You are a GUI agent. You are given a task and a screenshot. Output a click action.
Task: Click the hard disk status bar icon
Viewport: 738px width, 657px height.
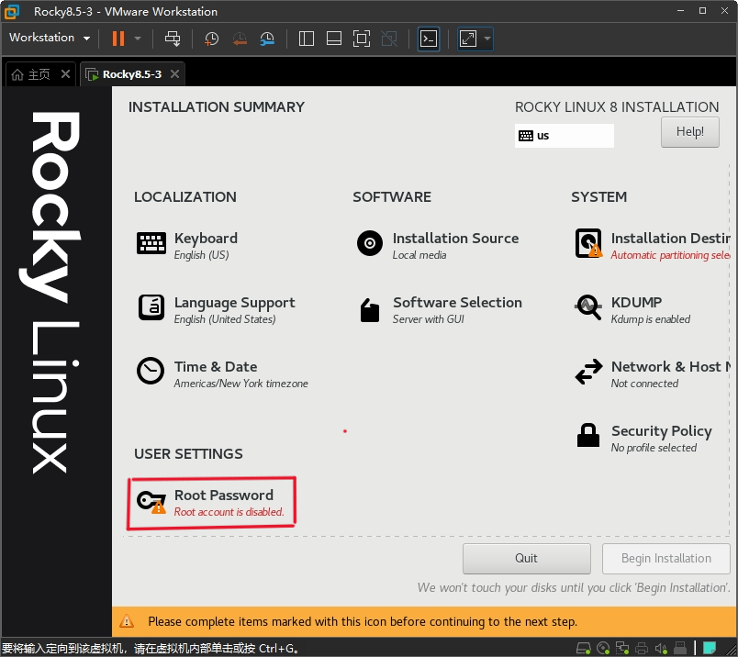[584, 649]
